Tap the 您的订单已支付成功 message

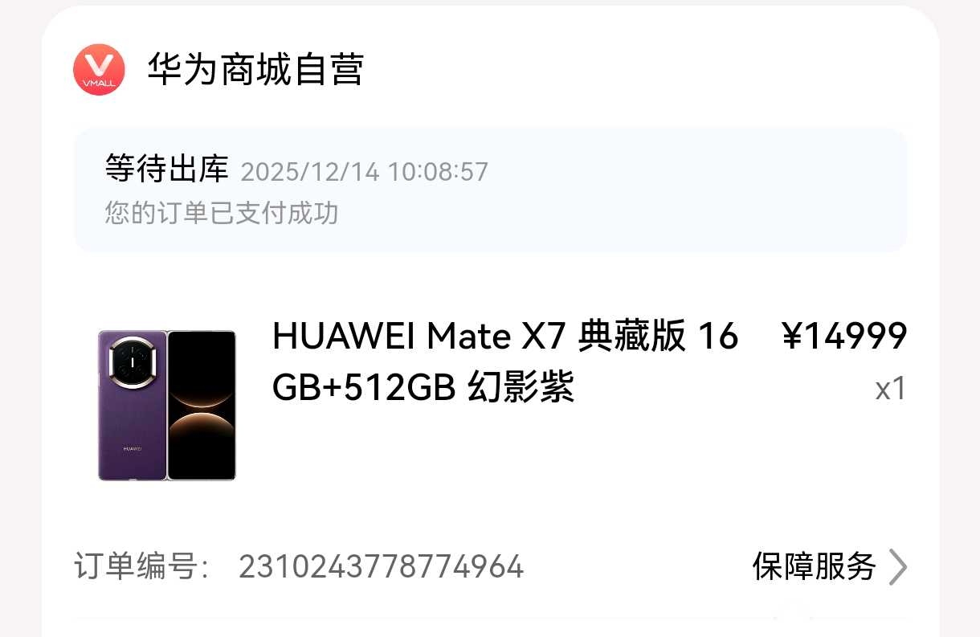(x=222, y=213)
